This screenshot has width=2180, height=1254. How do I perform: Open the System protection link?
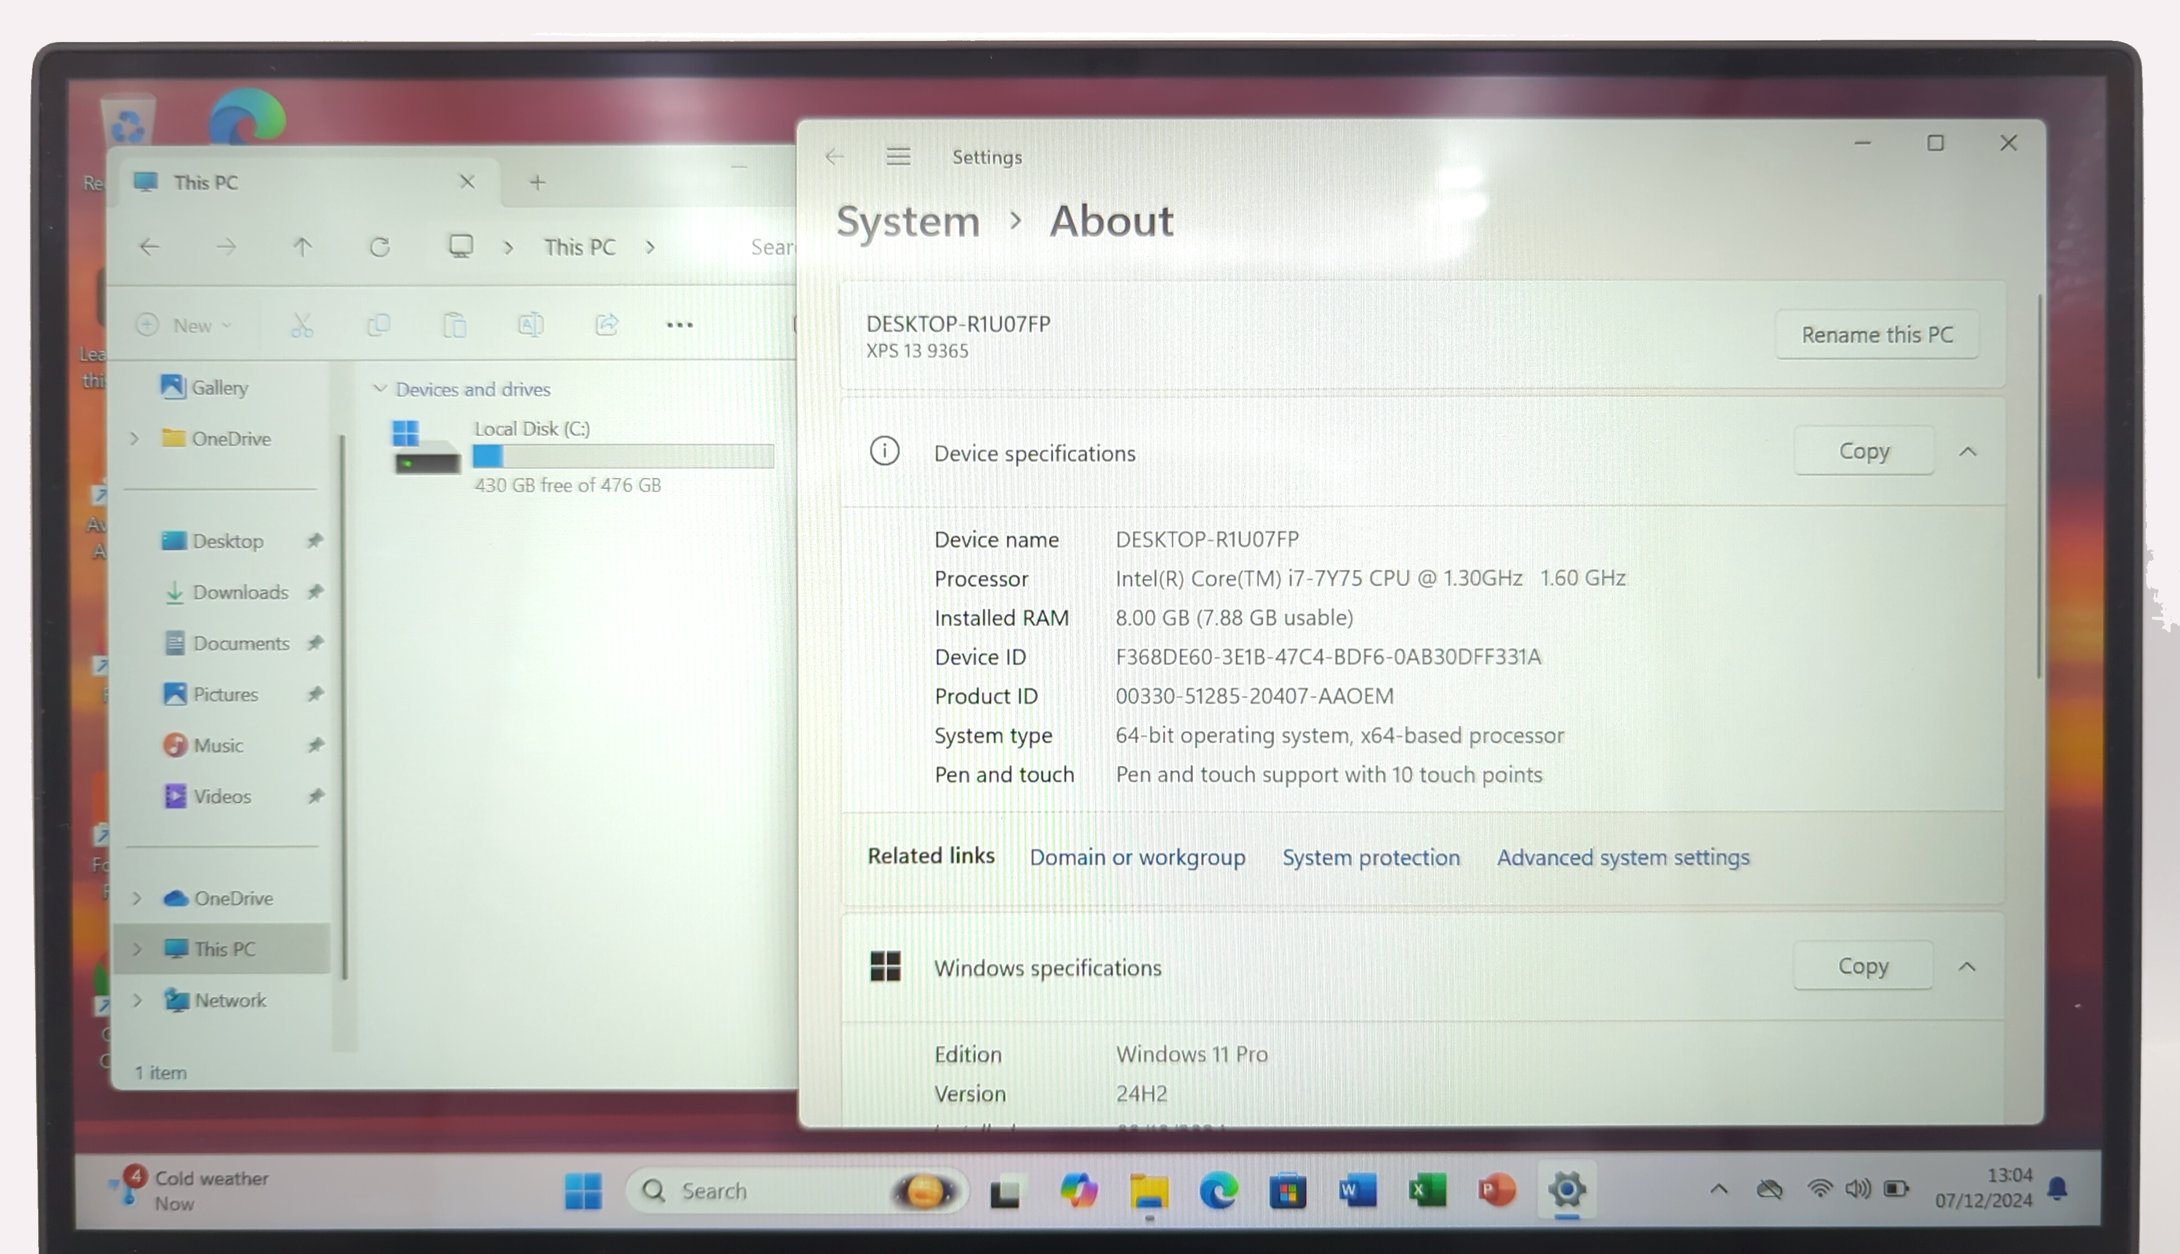point(1371,858)
